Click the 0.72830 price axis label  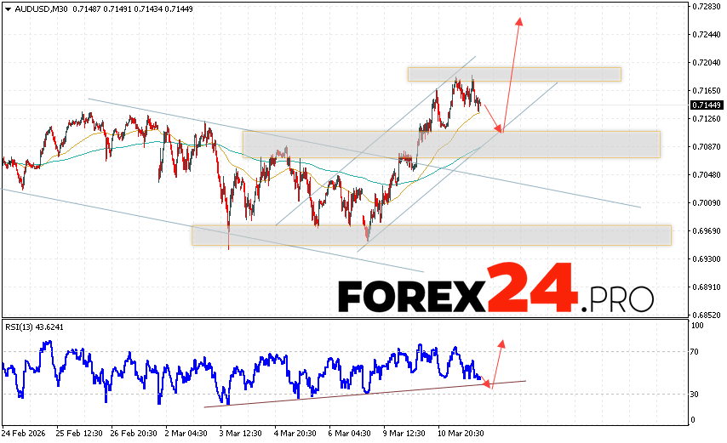click(706, 7)
